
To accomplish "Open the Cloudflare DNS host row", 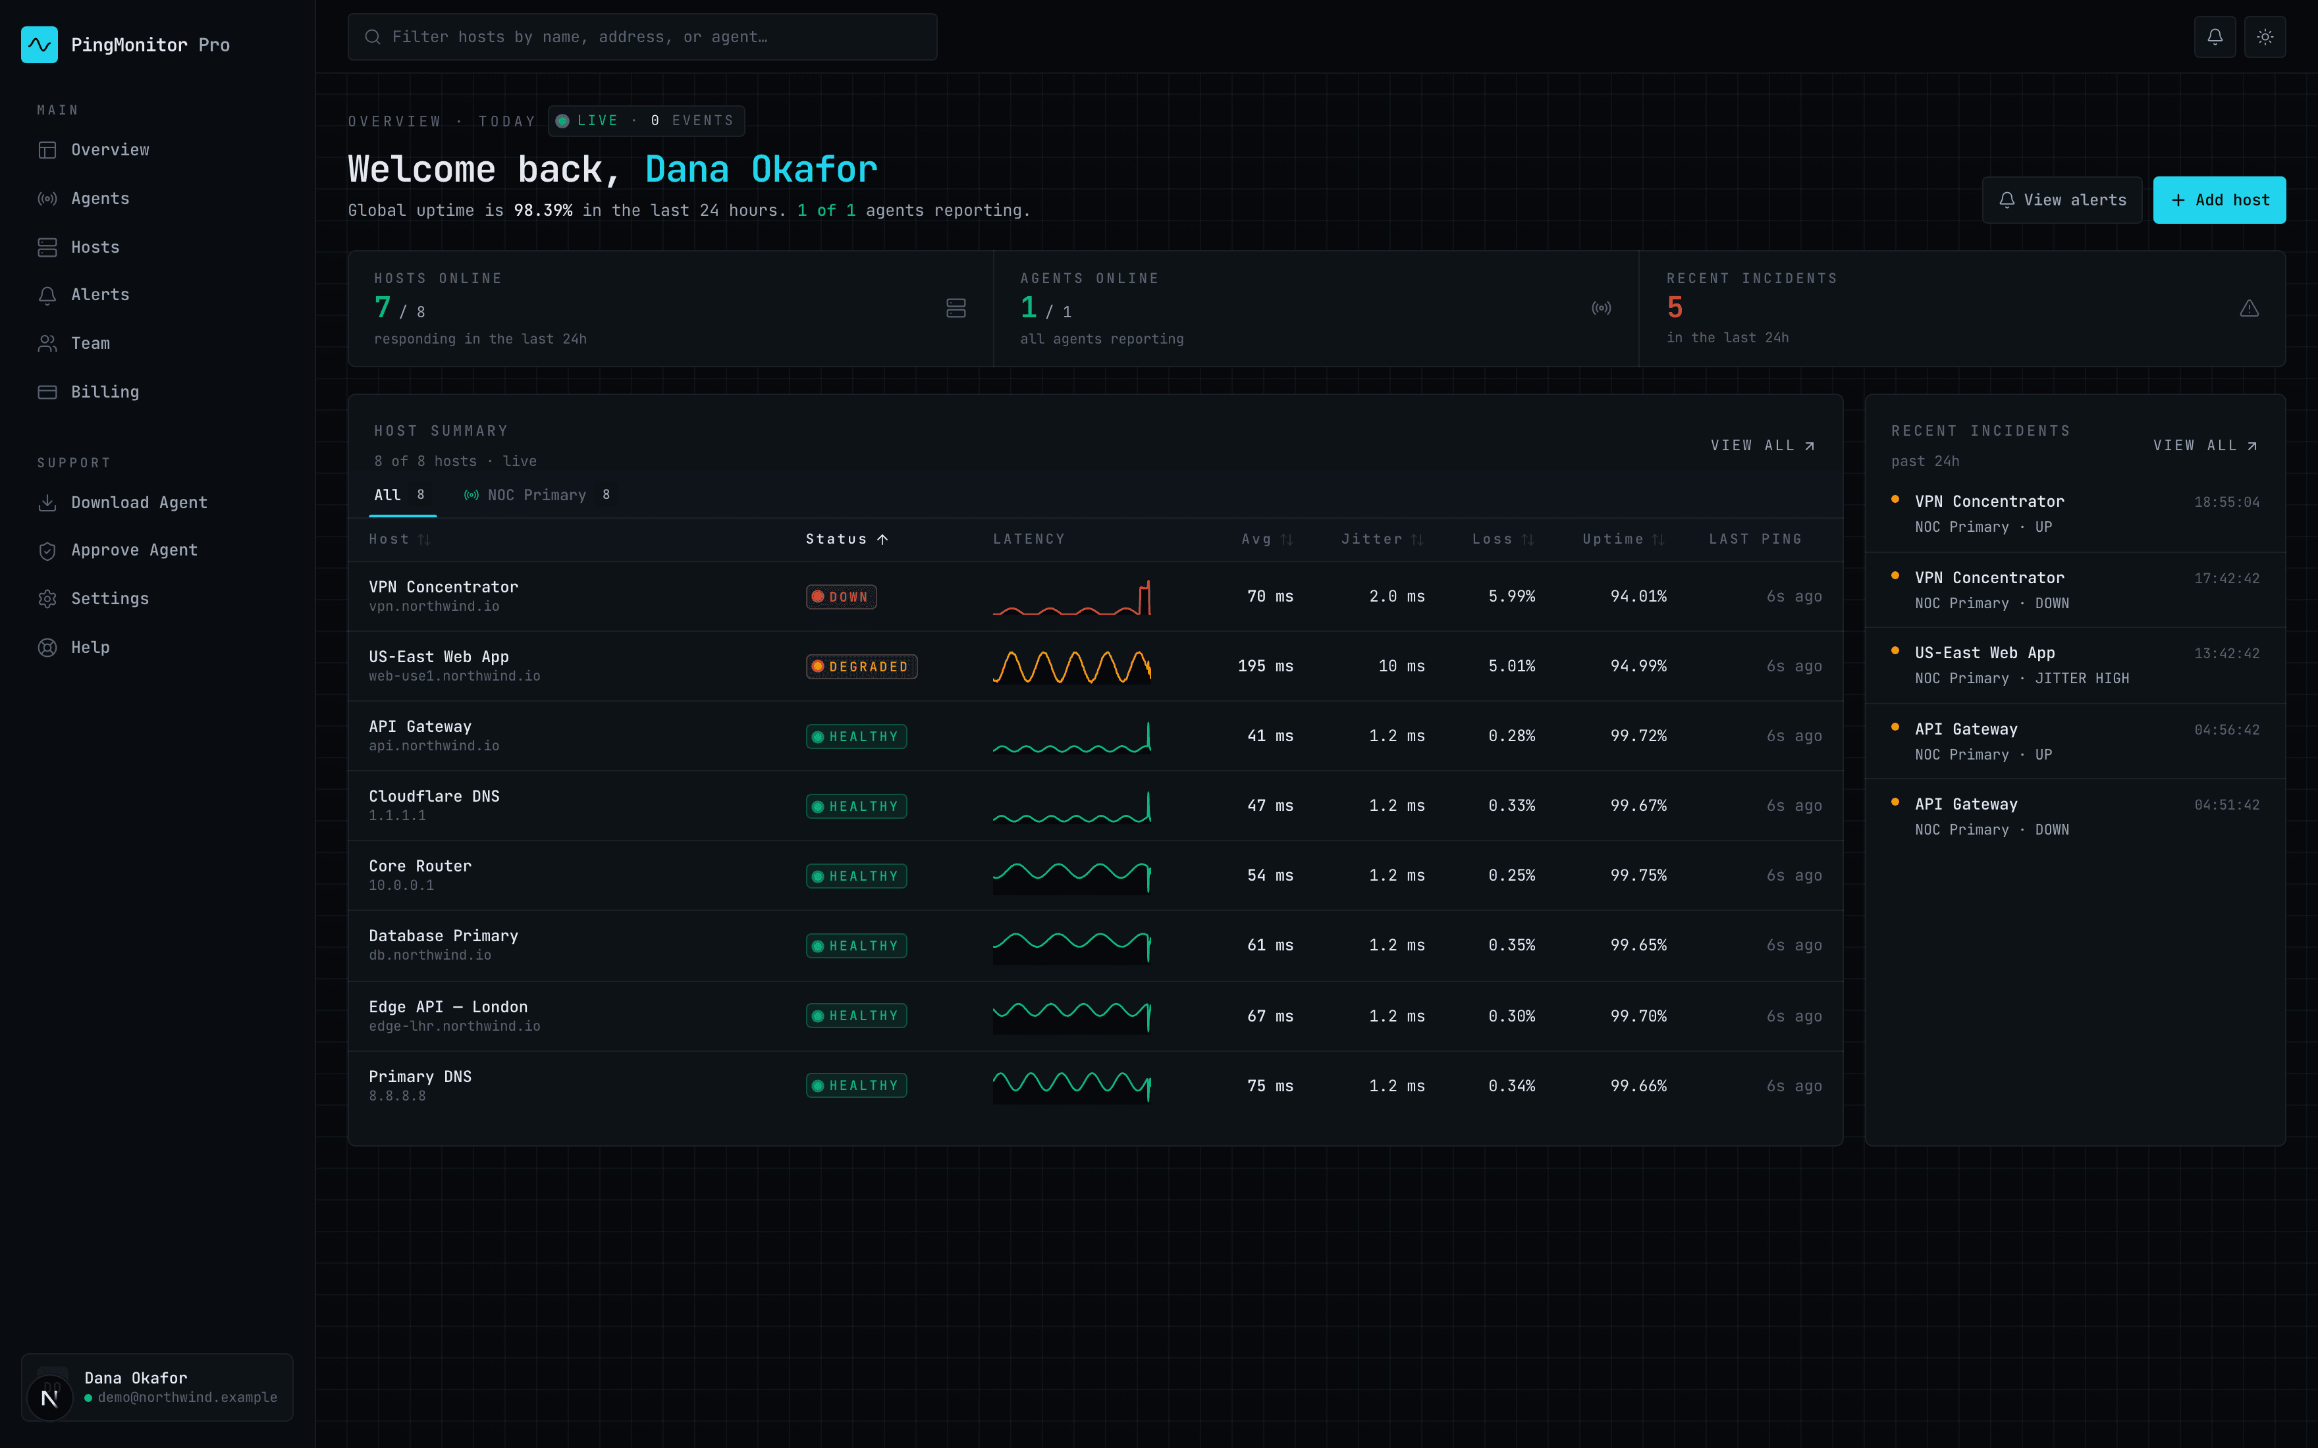I will point(1095,806).
